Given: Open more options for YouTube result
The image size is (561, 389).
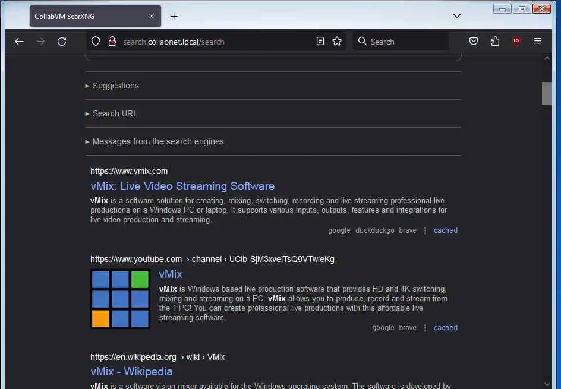Looking at the screenshot, I should [425, 328].
